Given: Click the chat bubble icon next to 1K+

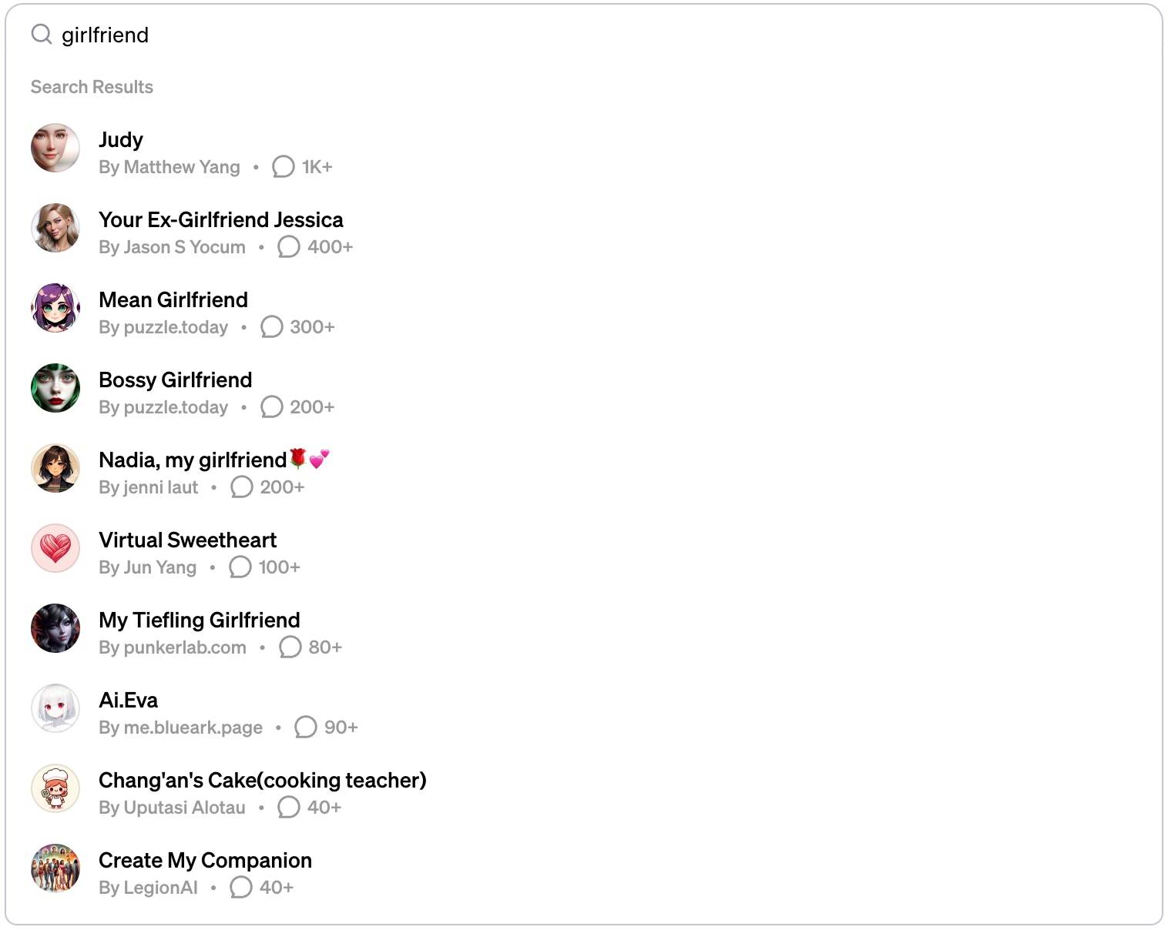Looking at the screenshot, I should pyautogui.click(x=284, y=167).
